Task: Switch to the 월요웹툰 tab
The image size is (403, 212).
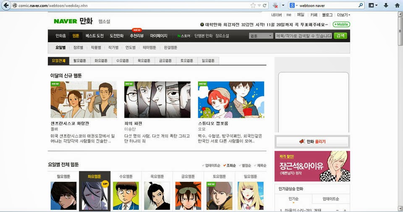Action: pyautogui.click(x=80, y=61)
